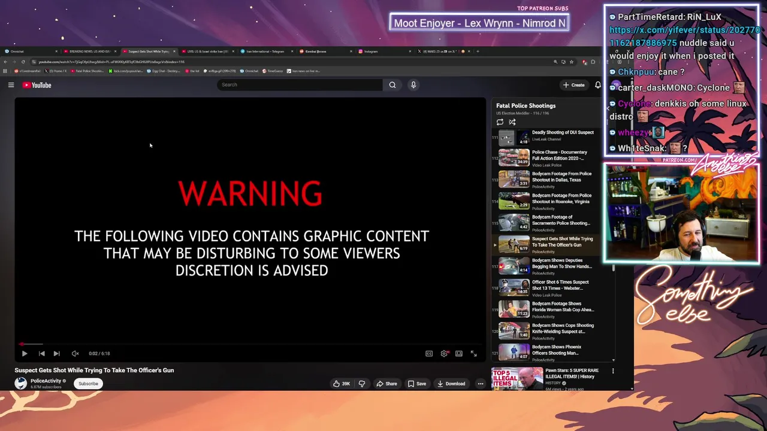Screen dimensions: 767x431
Task: Toggle playlist shuffle
Action: (x=512, y=122)
